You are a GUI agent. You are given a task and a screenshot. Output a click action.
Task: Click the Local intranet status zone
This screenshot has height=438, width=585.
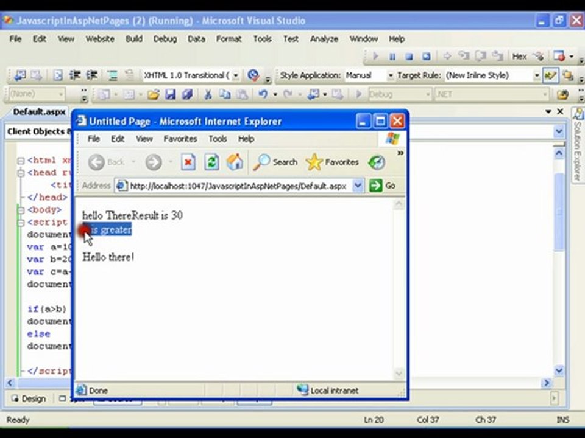pos(328,391)
